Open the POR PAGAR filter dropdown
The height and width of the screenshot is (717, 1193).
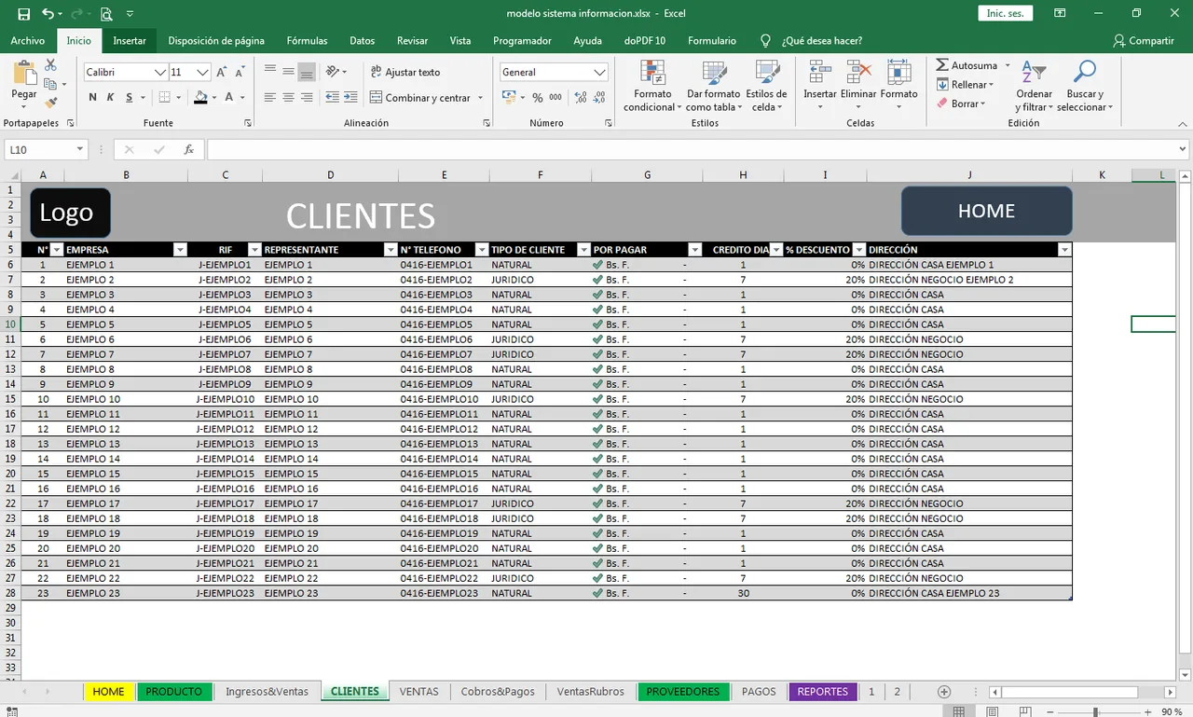[x=694, y=250]
